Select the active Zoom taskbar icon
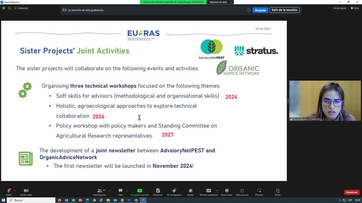 [143, 200]
